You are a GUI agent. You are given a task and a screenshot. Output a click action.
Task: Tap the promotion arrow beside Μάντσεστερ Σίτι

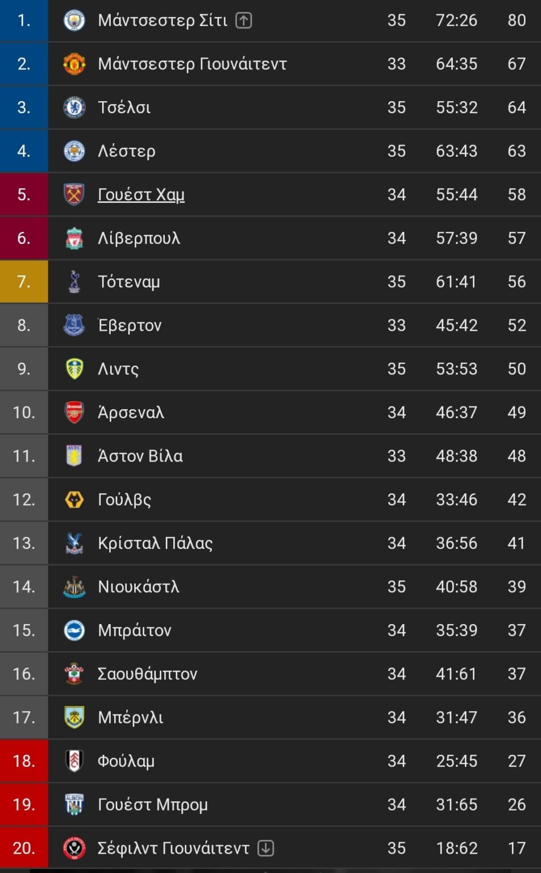coord(244,20)
